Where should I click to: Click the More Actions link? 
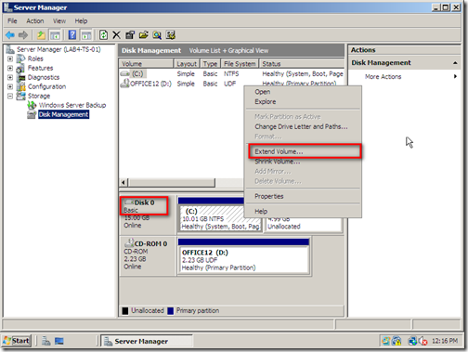[383, 76]
